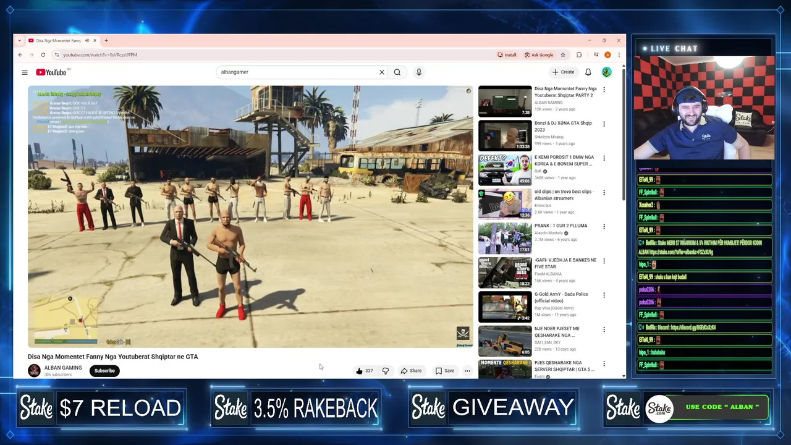Open the YouTube account avatar menu
791x445 pixels.
607,72
